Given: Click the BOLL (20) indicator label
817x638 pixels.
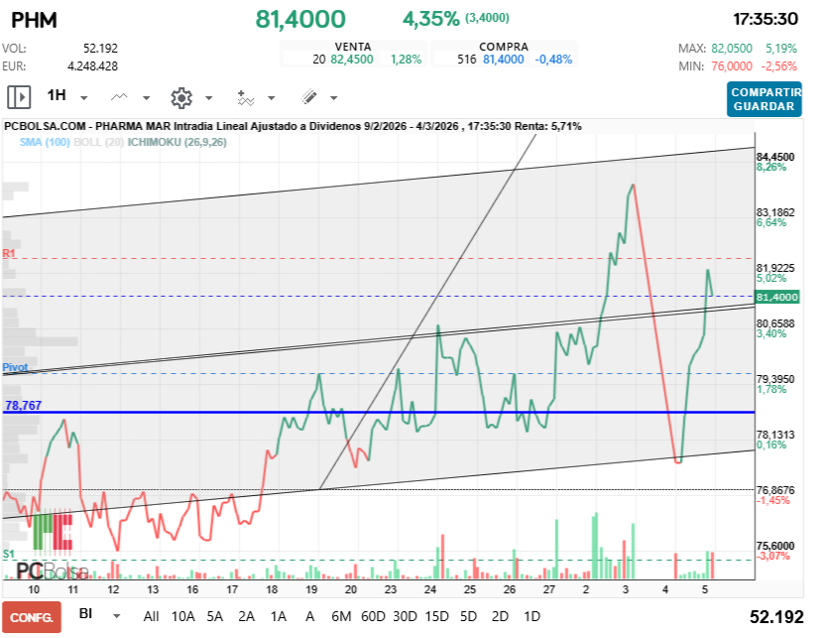Looking at the screenshot, I should 98,142.
